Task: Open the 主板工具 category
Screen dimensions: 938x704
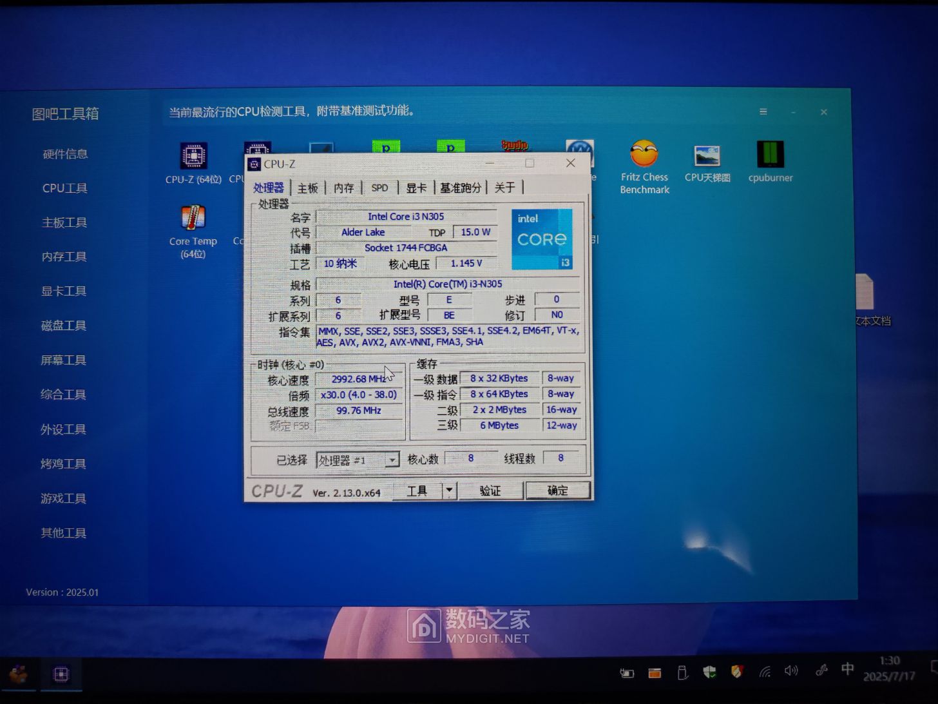Action: pyautogui.click(x=64, y=222)
